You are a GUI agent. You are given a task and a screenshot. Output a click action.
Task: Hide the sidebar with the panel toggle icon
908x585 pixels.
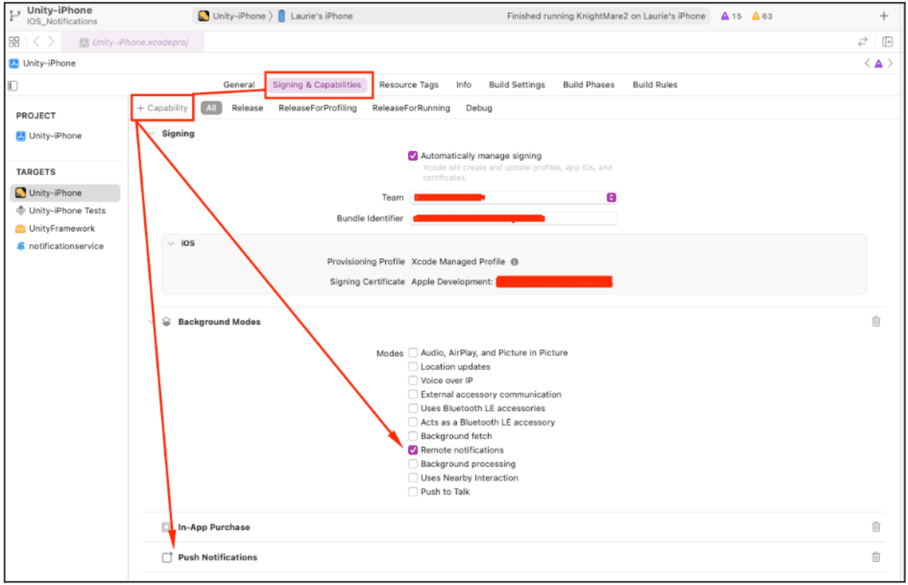pos(13,85)
